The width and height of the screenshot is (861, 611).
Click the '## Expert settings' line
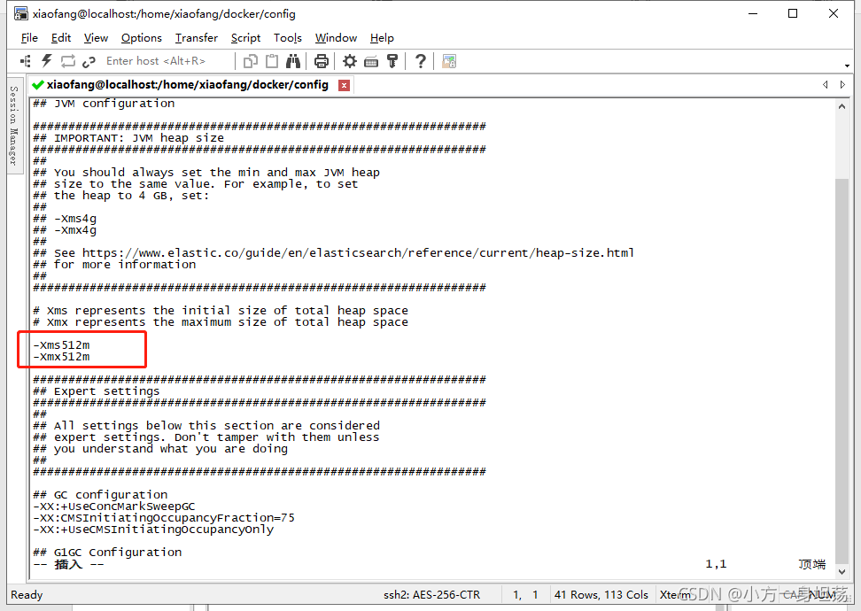pyautogui.click(x=96, y=391)
